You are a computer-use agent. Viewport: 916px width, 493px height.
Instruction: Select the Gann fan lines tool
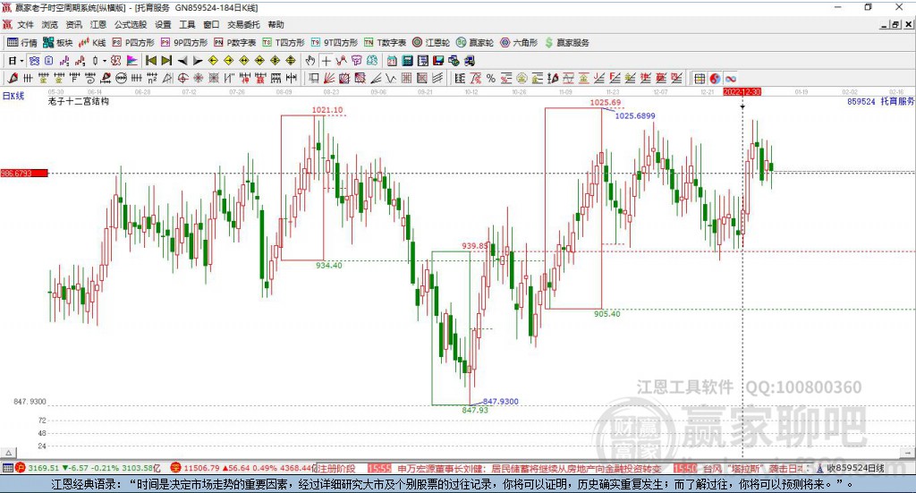(329, 78)
